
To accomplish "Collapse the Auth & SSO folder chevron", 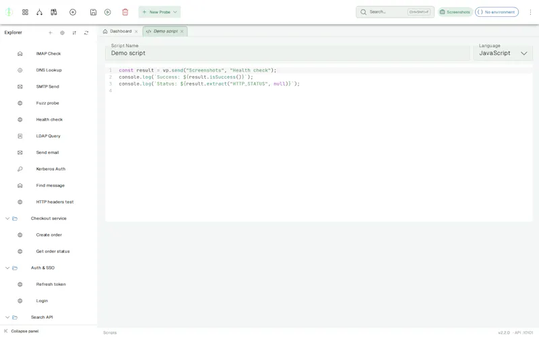I will click(x=7, y=268).
